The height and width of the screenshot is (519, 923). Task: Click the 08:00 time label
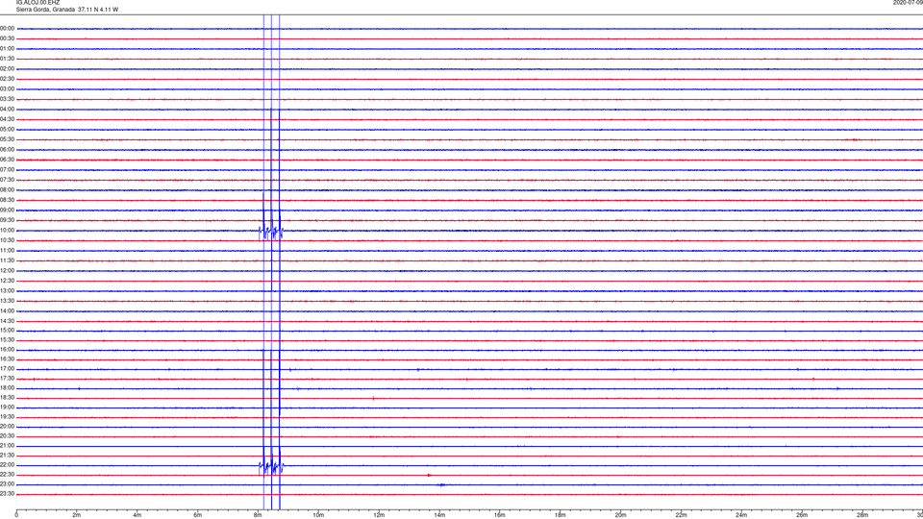pyautogui.click(x=7, y=190)
